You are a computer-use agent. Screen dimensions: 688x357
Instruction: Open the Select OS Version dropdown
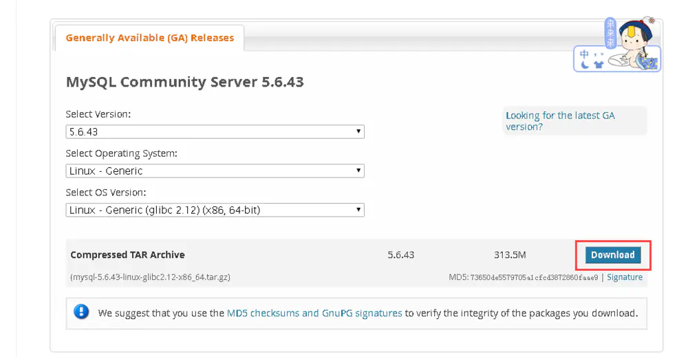[x=215, y=210]
